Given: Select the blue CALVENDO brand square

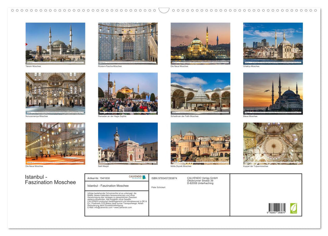Looking at the screenshot, I should (144, 177).
